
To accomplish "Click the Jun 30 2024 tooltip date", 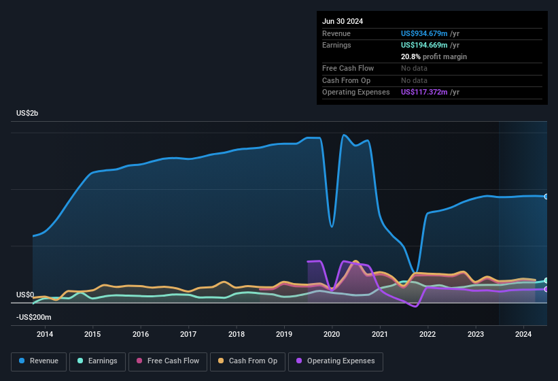I will click(343, 21).
